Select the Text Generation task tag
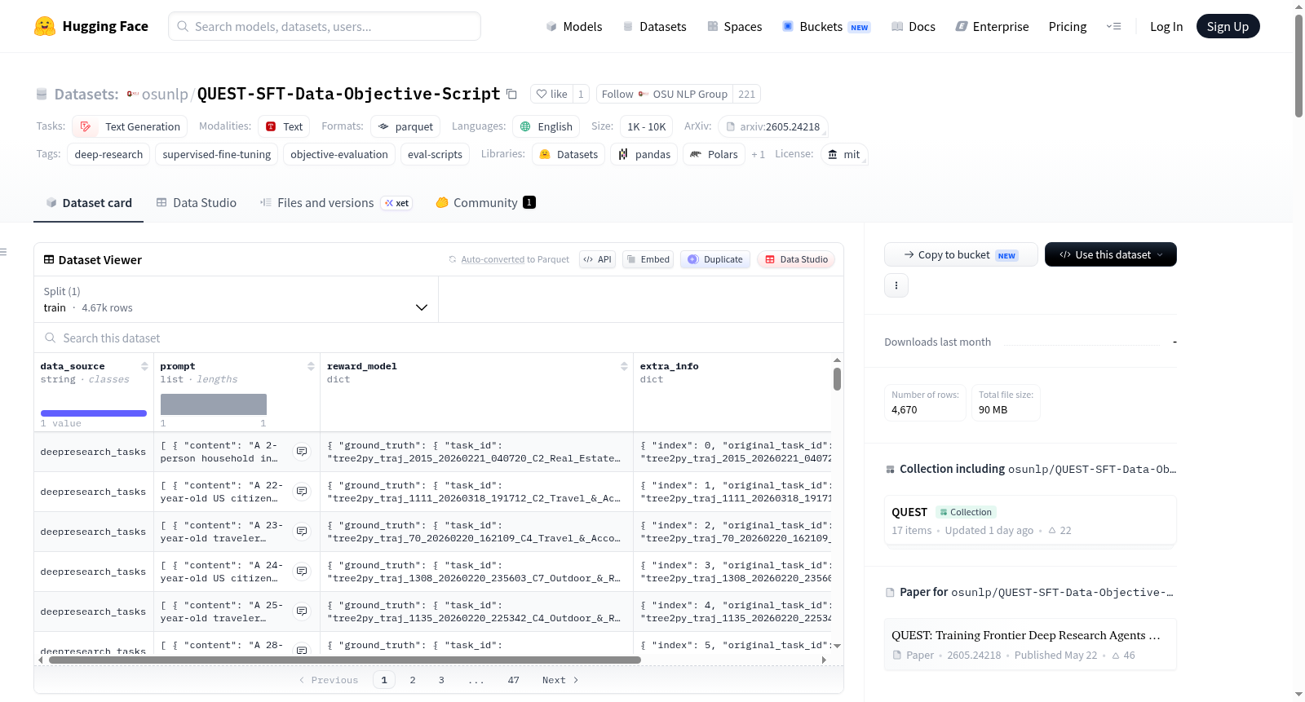 (130, 126)
